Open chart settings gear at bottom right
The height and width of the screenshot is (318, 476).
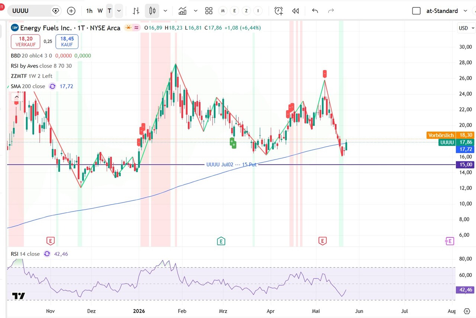[x=467, y=311]
